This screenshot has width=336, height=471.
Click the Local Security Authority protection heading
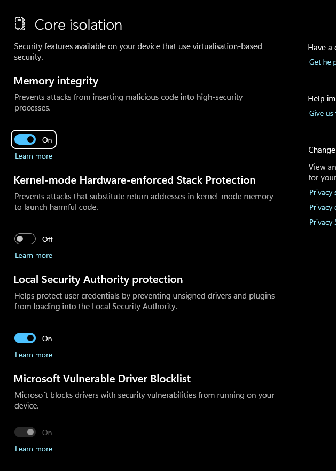coord(98,280)
